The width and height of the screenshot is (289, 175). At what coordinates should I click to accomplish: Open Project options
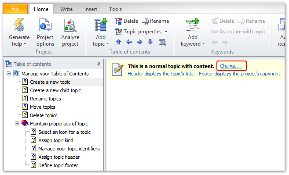point(45,32)
